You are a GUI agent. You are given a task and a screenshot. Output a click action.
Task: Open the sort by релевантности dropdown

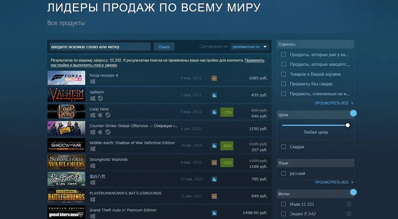point(250,47)
